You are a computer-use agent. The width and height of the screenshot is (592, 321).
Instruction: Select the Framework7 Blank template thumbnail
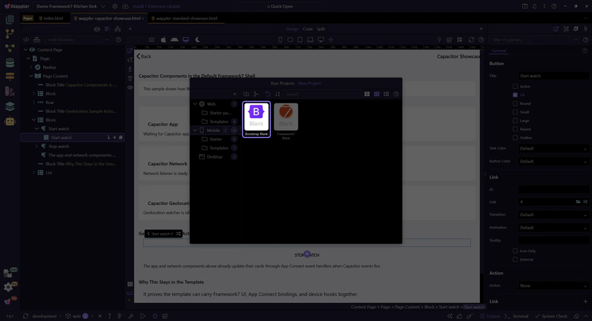[286, 121]
